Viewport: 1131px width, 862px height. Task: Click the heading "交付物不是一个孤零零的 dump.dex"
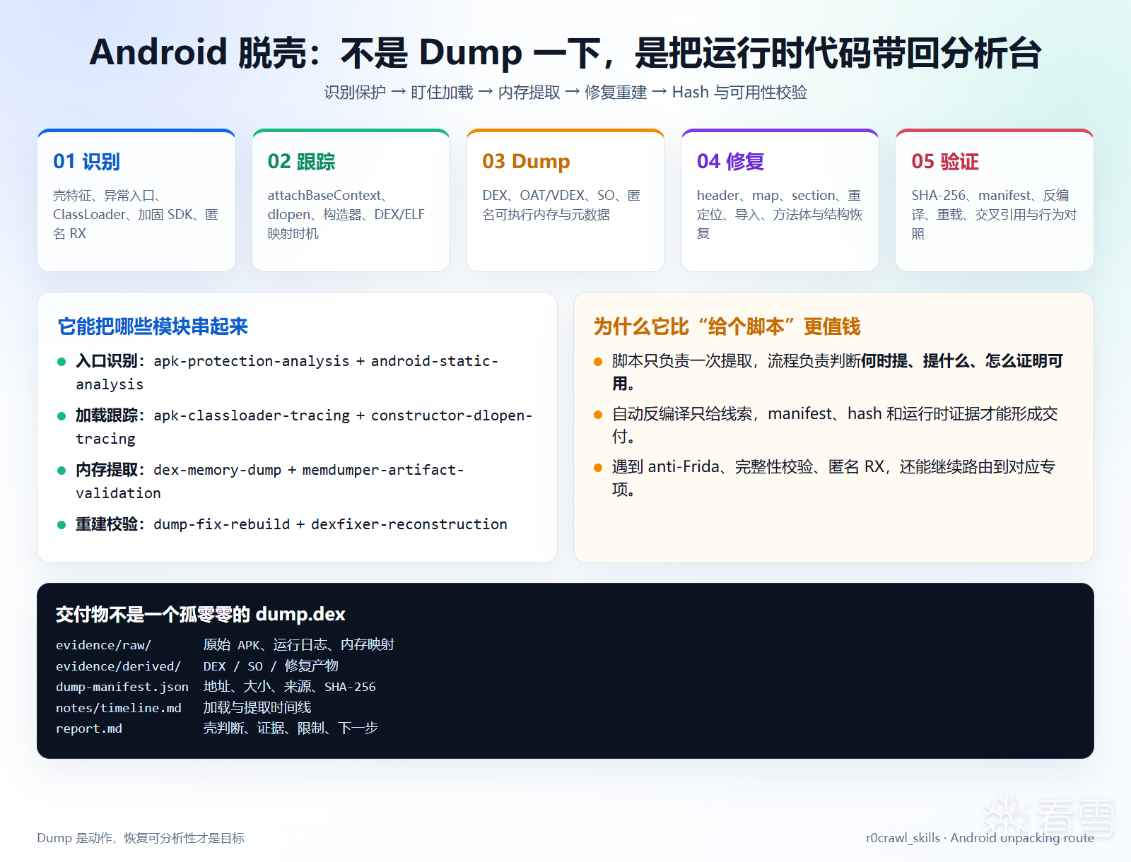pos(200,614)
